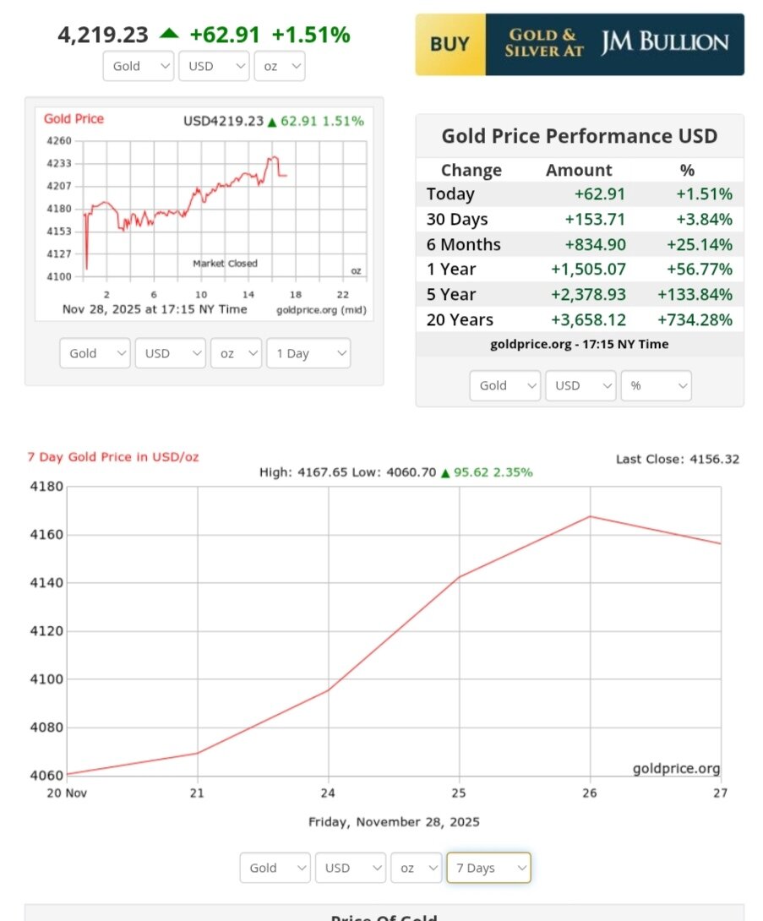Image resolution: width=763 pixels, height=921 pixels.
Task: Open the oz dropdown under the 1 Day chart
Action: tap(236, 353)
